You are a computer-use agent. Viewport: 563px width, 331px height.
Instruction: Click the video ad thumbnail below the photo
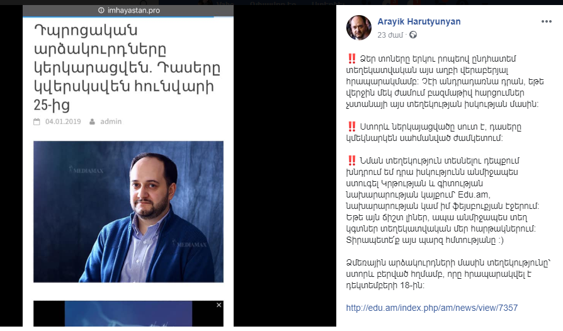[128, 313]
